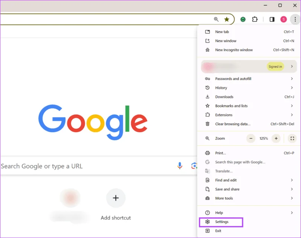Expand the Find and edit submenu
The height and width of the screenshot is (238, 301).
[x=249, y=180]
